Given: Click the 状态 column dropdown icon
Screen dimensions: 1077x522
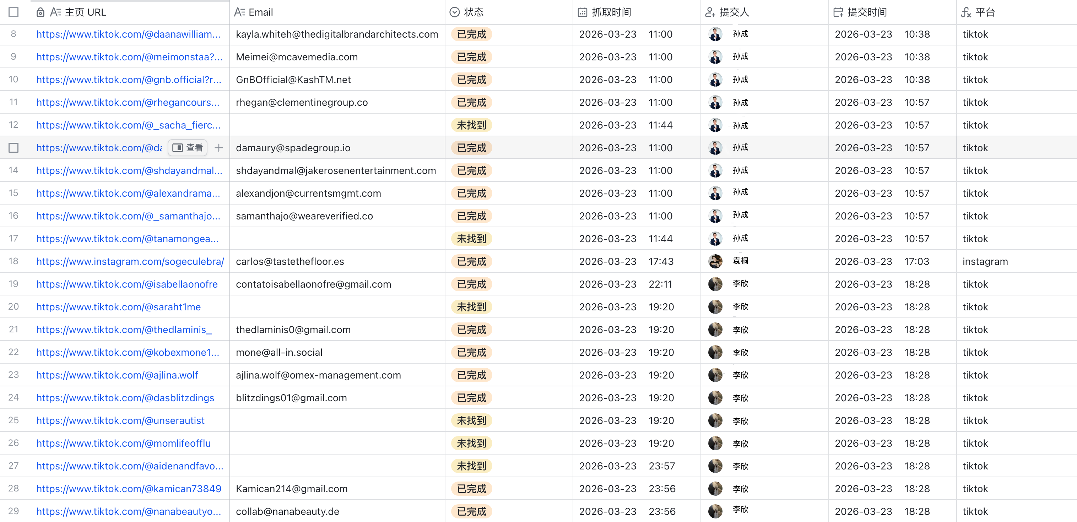Looking at the screenshot, I should pyautogui.click(x=454, y=12).
